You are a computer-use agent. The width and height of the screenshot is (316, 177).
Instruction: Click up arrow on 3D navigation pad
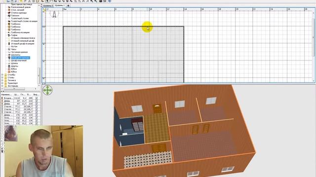tap(47, 87)
